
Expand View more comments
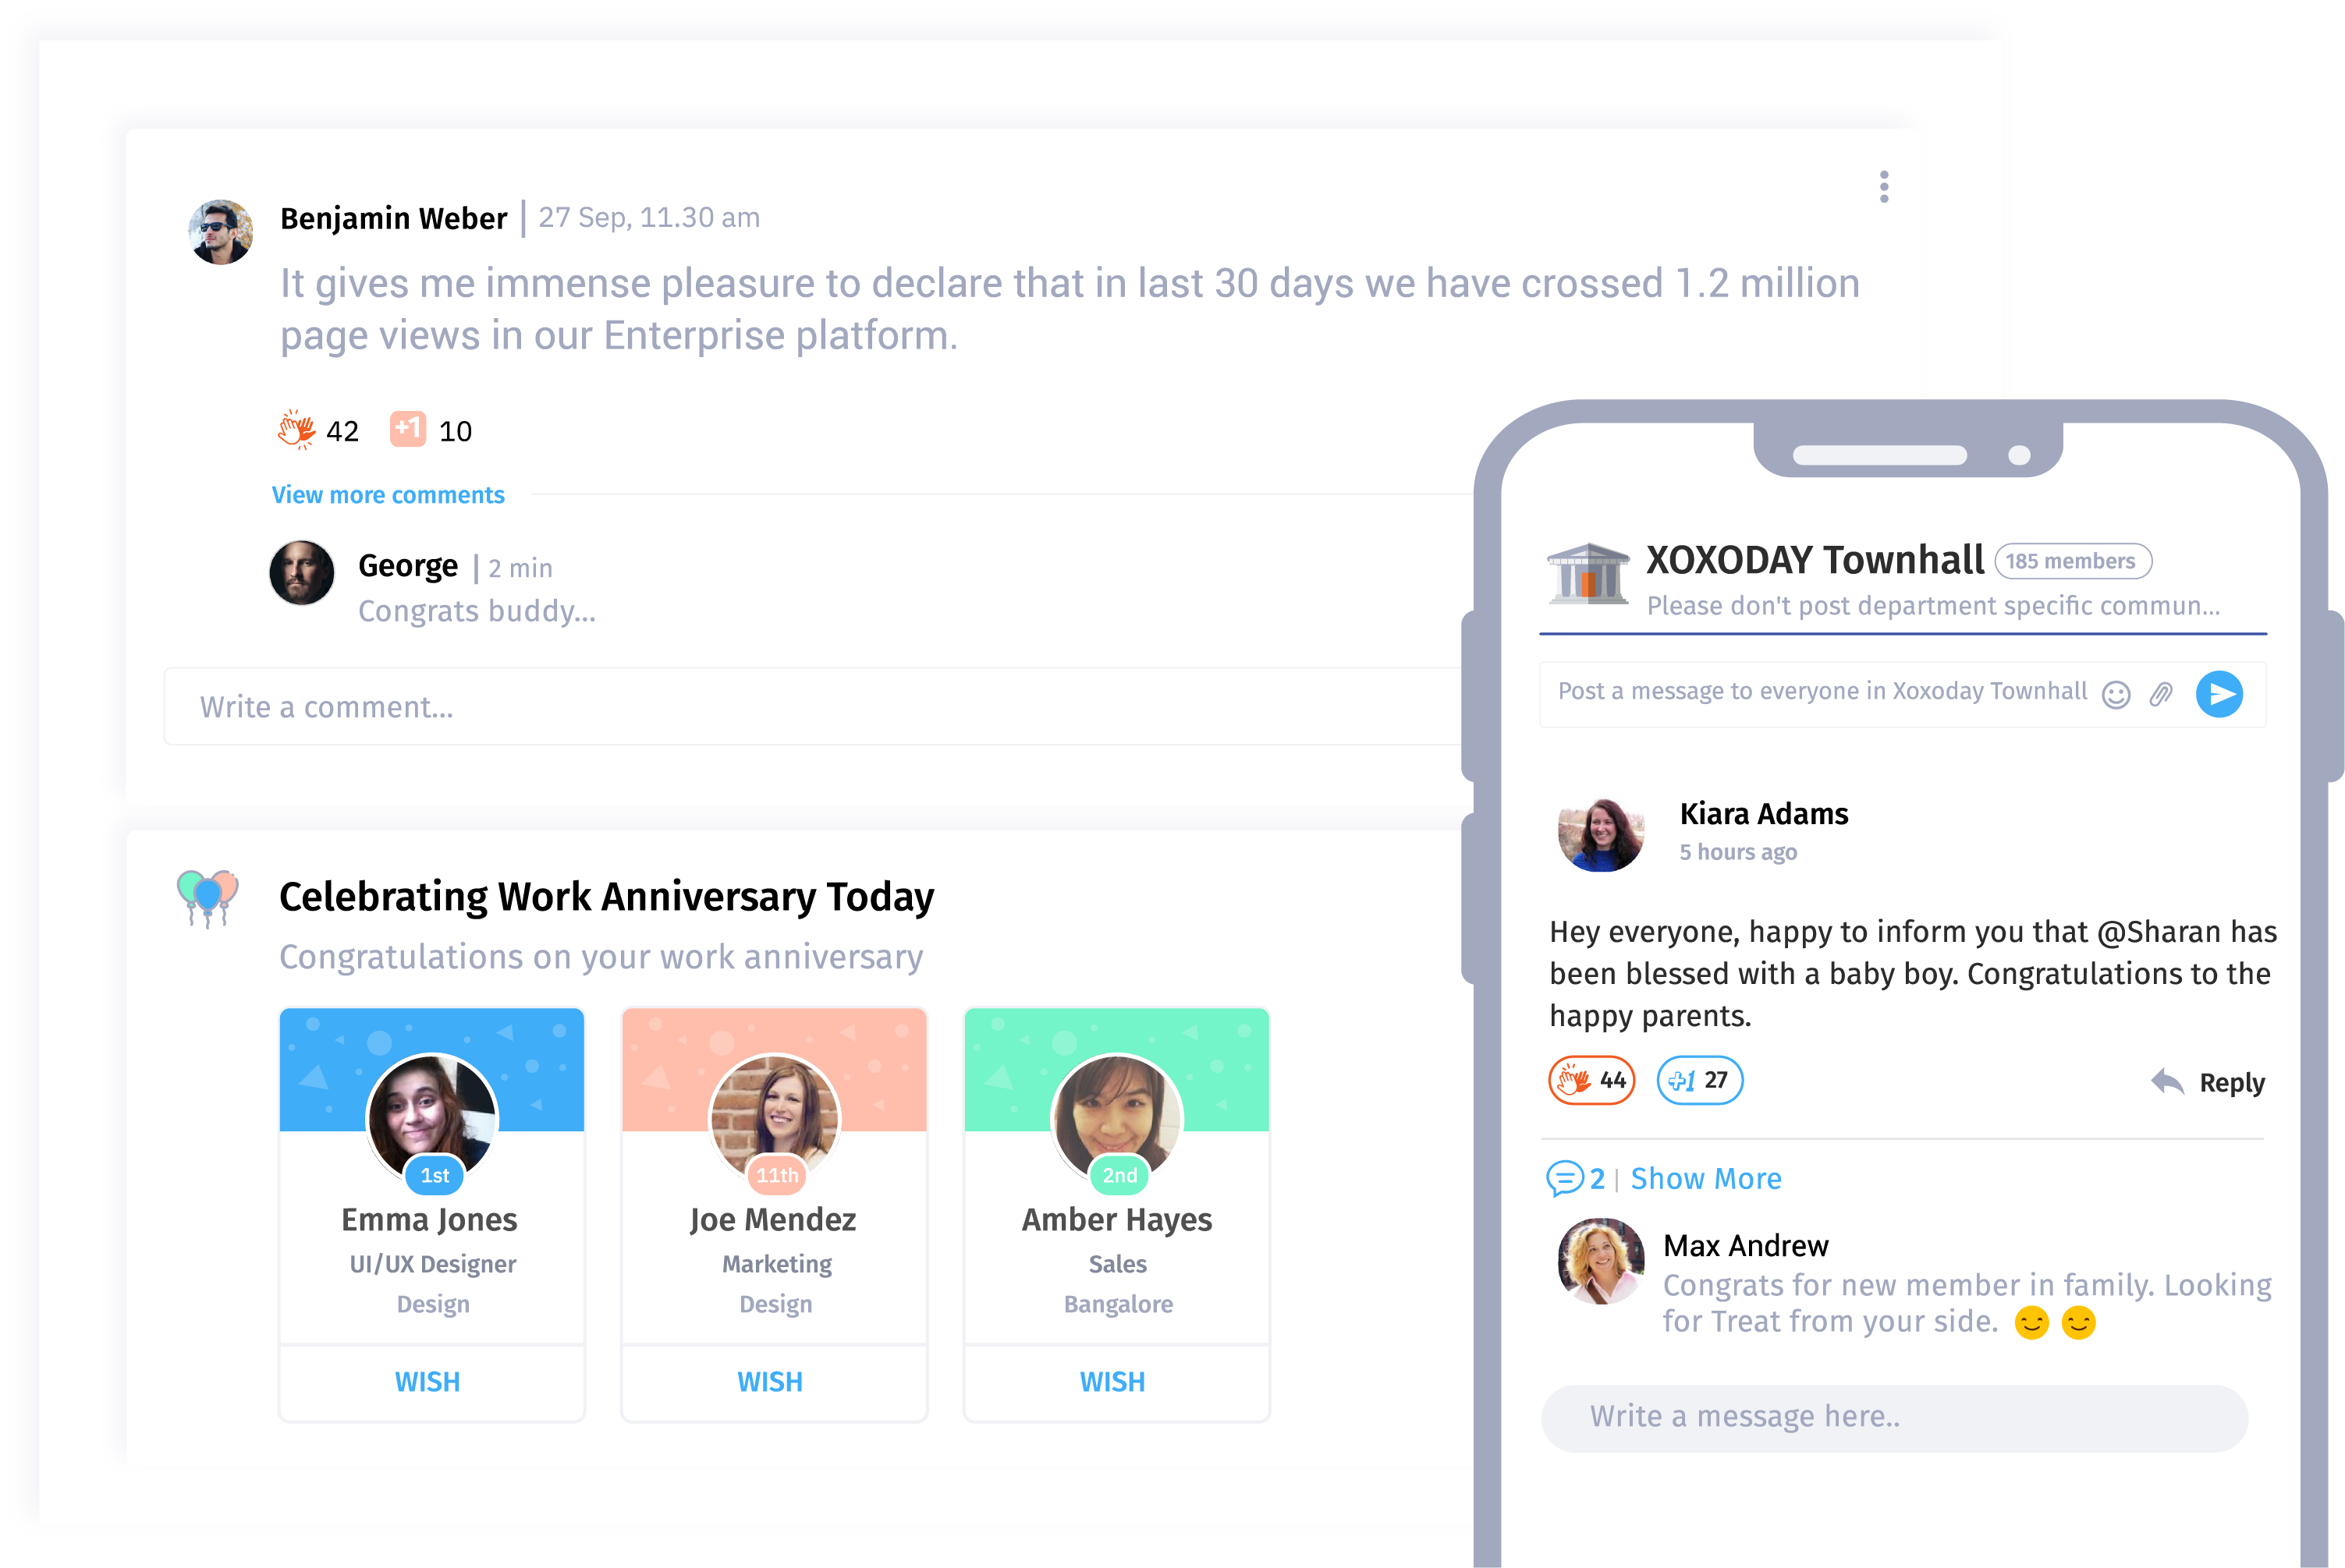(388, 495)
